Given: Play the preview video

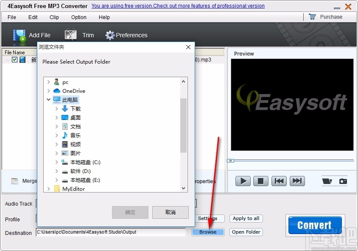Looking at the screenshot, I should 242,181.
